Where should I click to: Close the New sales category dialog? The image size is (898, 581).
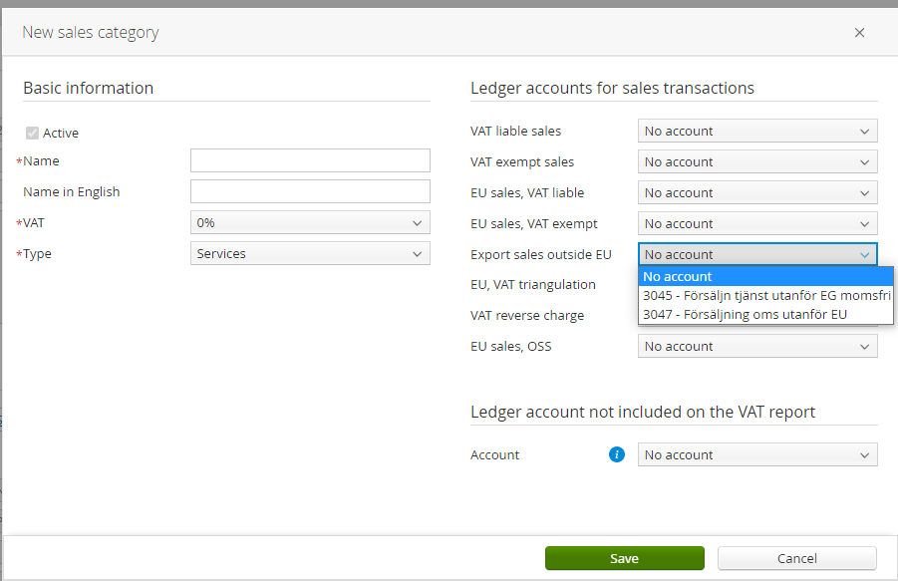point(859,33)
